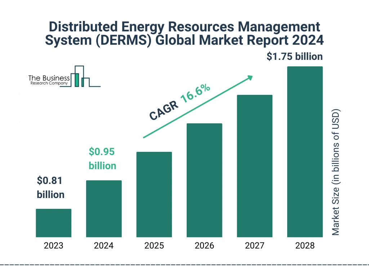Select the 2025 year label

click(154, 246)
